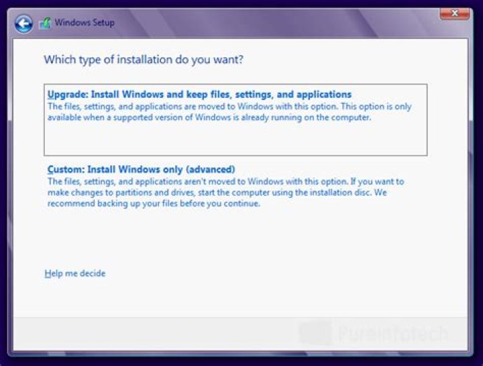Choose Upgrade: Install Windows and keep files
The width and height of the screenshot is (483, 366).
235,120
